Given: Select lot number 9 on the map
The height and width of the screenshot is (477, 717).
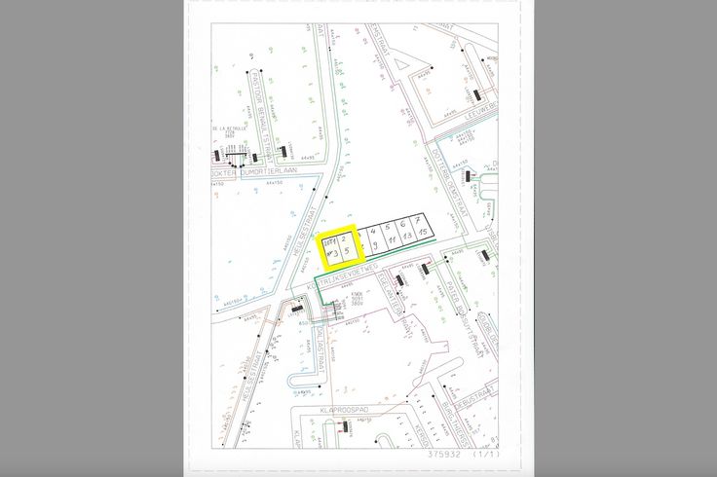Looking at the screenshot, I should 376,244.
